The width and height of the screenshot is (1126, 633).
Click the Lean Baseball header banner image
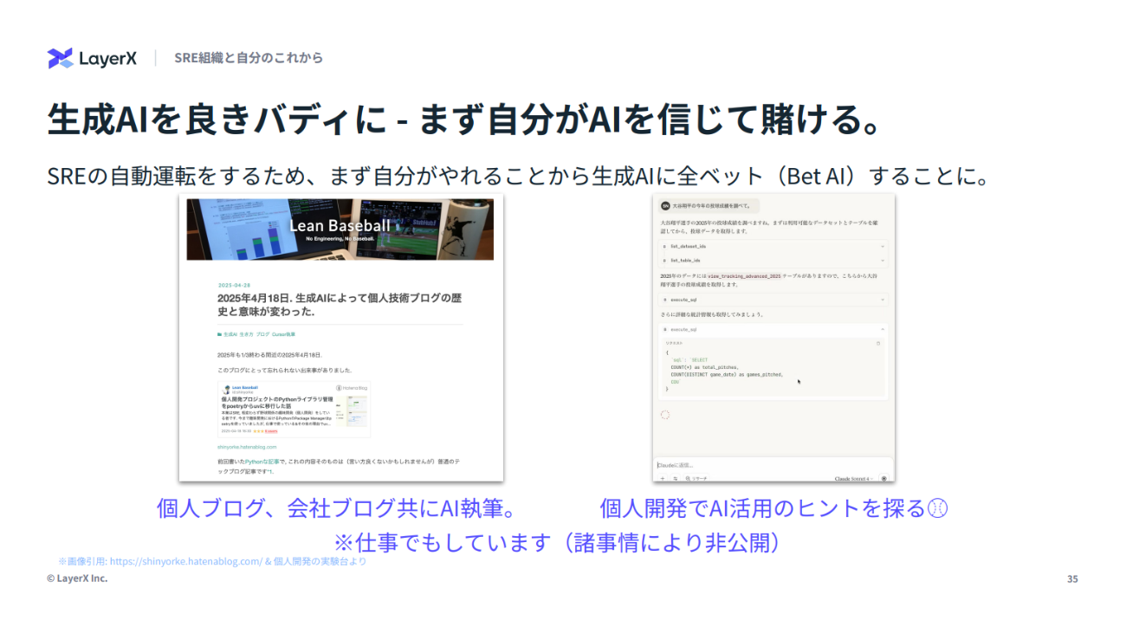(340, 229)
